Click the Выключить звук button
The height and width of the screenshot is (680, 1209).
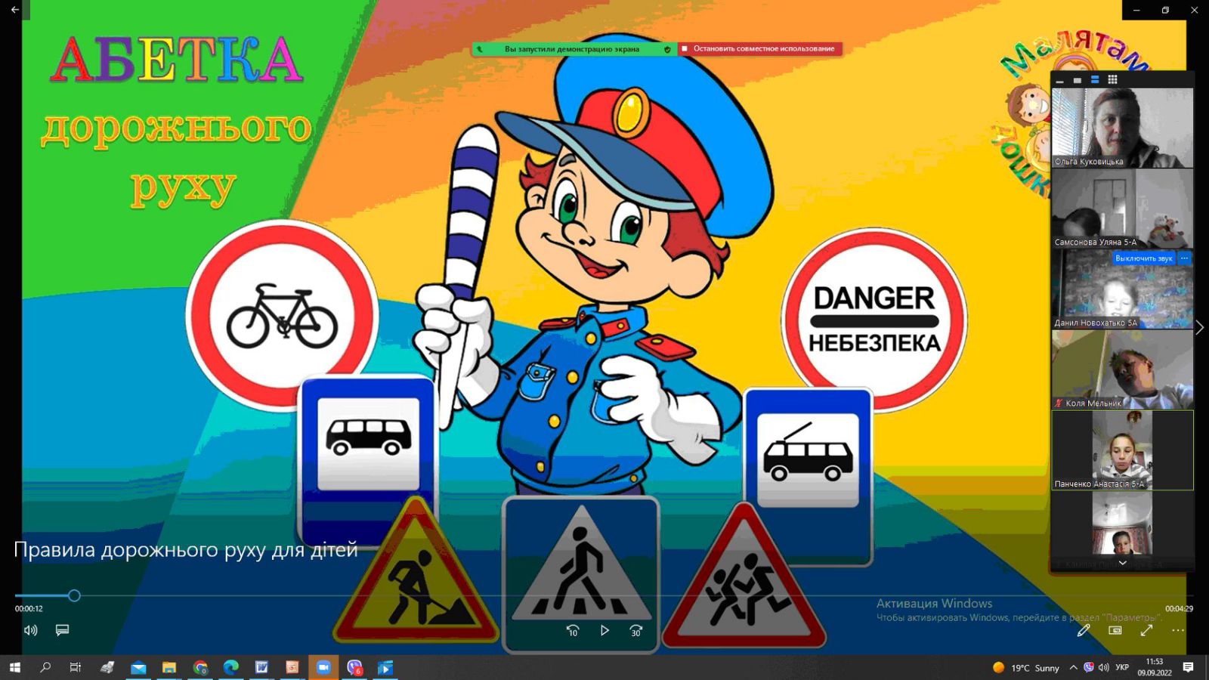tap(1143, 258)
